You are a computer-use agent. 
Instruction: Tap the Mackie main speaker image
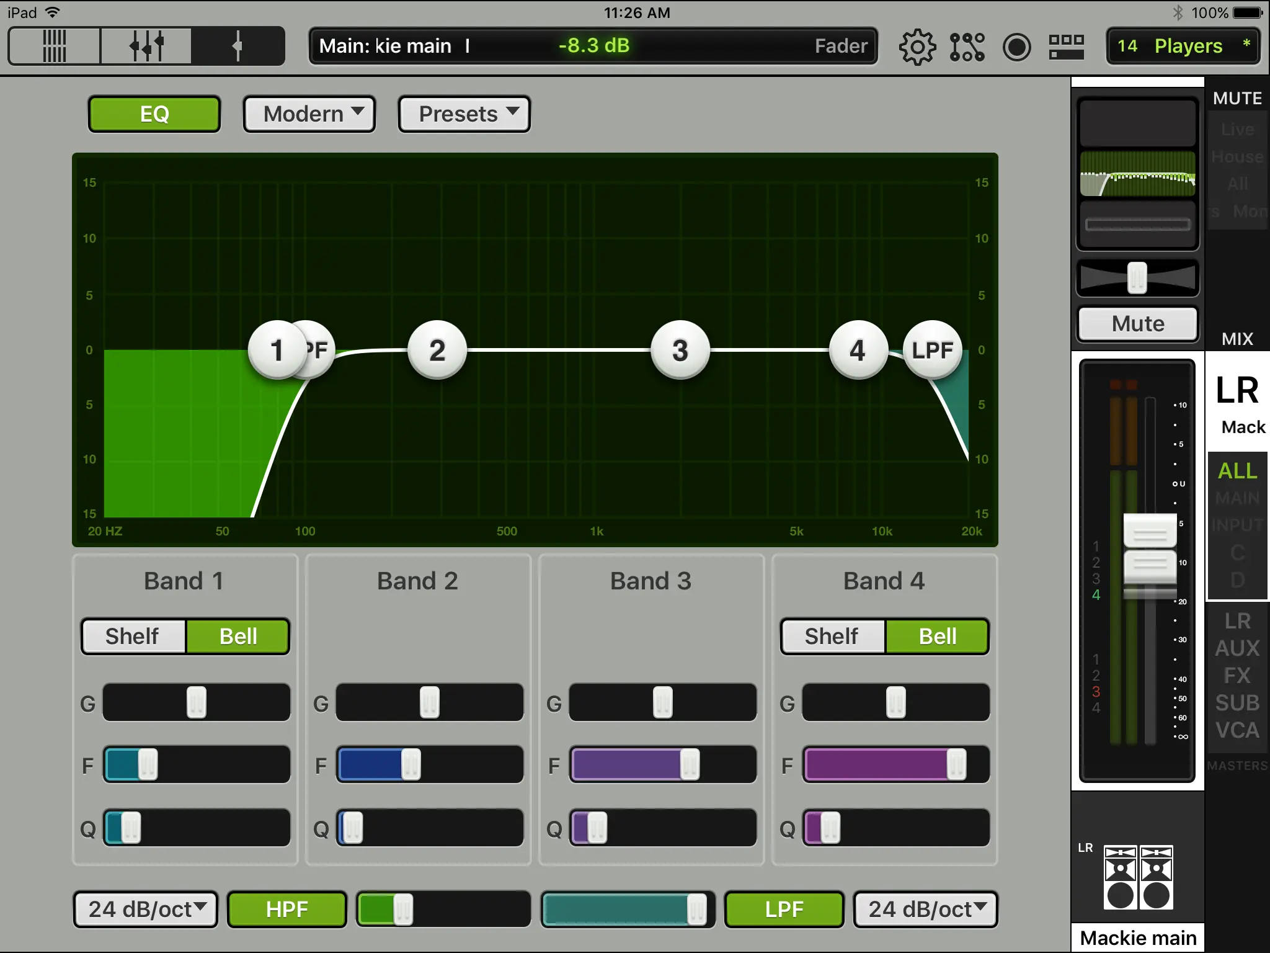tap(1138, 877)
